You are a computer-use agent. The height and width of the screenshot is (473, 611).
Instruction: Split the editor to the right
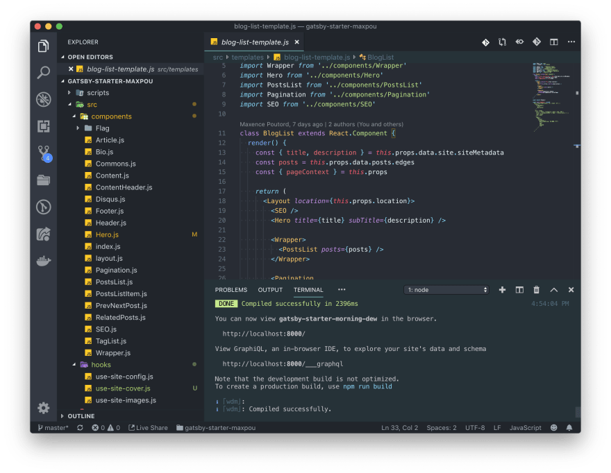coord(554,42)
